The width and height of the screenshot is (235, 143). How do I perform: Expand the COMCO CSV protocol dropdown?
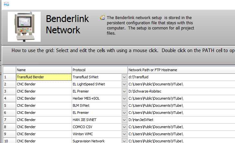[124, 127]
